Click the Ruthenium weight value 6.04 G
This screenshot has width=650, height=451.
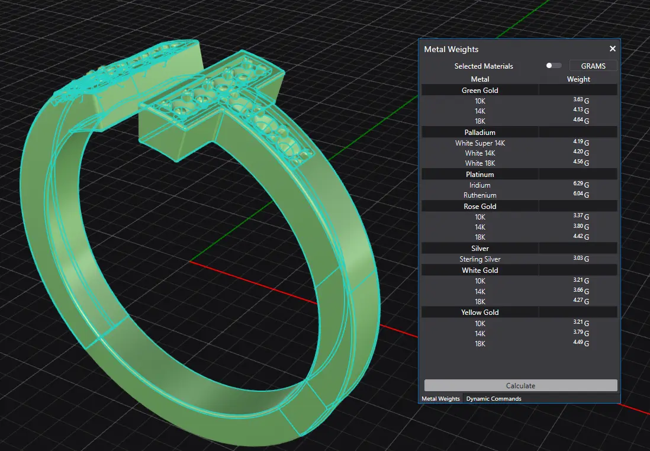[x=580, y=195]
